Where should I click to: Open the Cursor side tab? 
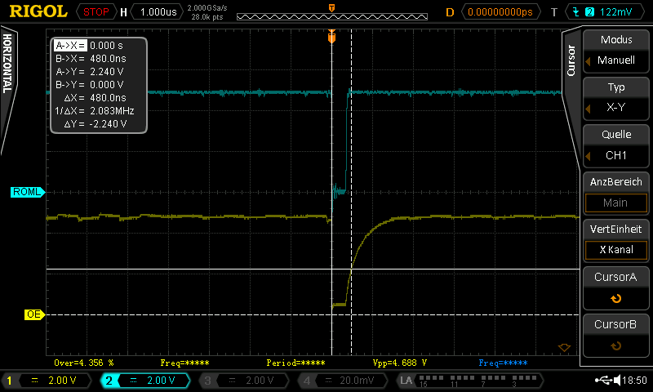click(x=571, y=60)
